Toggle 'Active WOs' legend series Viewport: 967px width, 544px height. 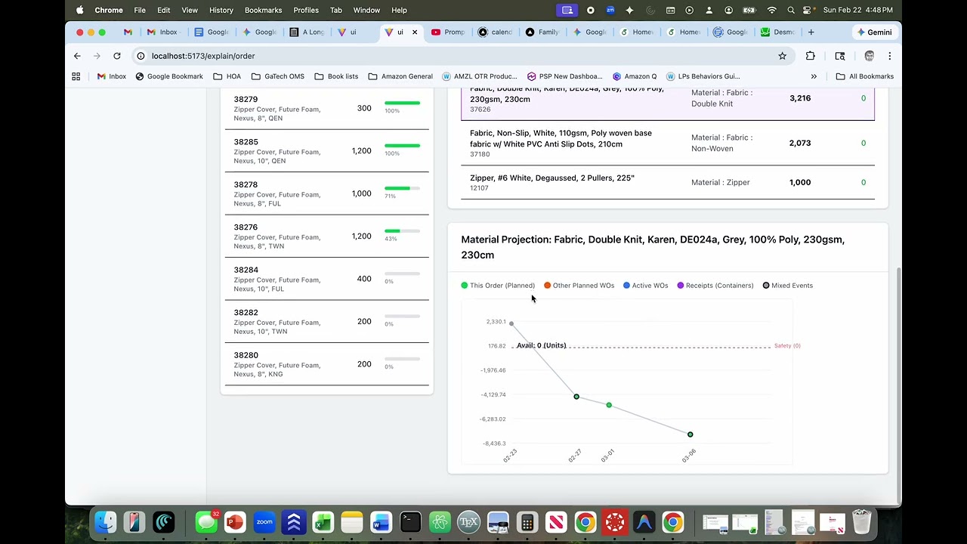coord(645,286)
